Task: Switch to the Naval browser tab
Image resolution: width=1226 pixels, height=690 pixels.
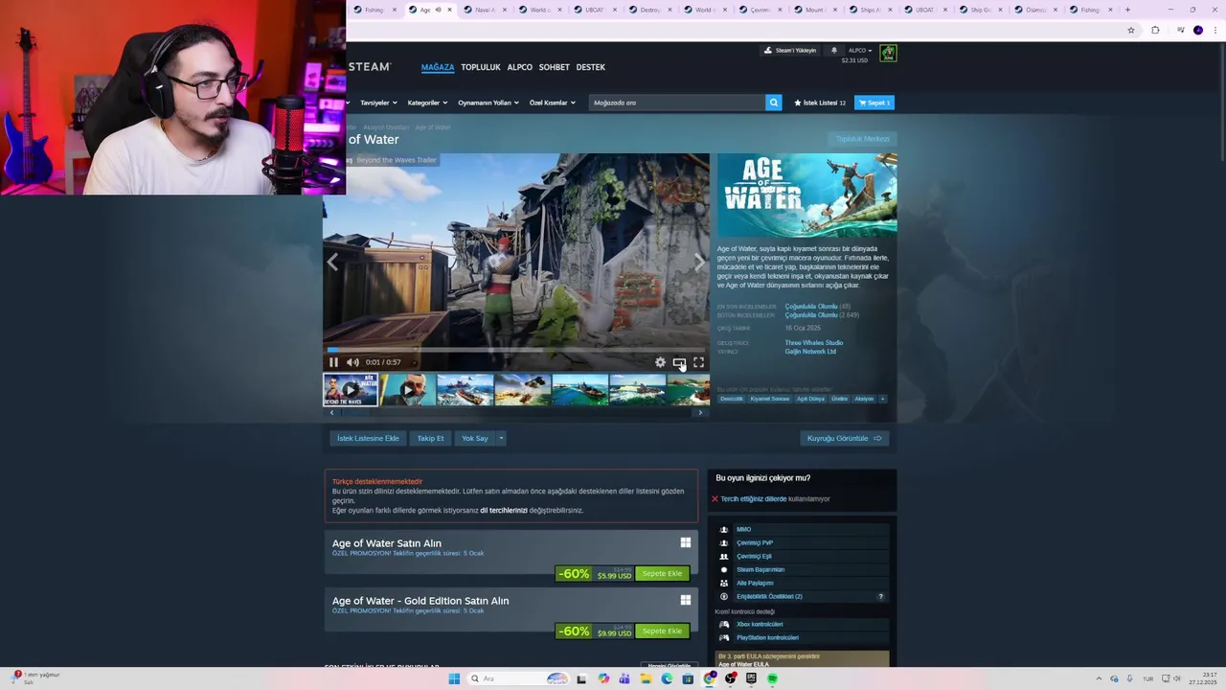Action: point(485,10)
